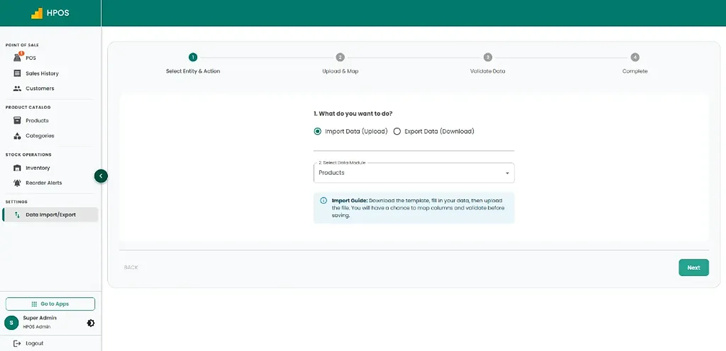Screen dimensions: 726x351
Task: Click the BACK button
Action: pyautogui.click(x=131, y=267)
